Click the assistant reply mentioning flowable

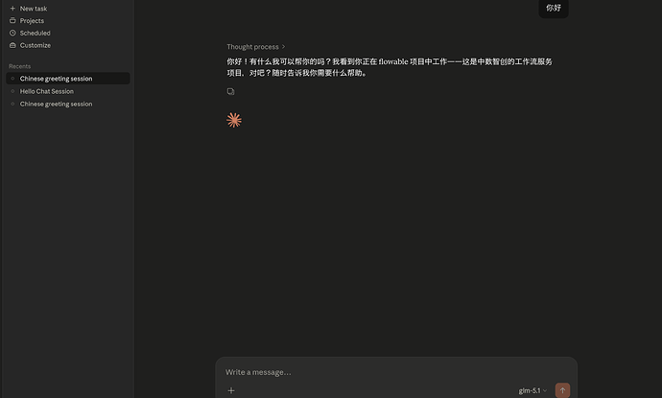click(390, 67)
